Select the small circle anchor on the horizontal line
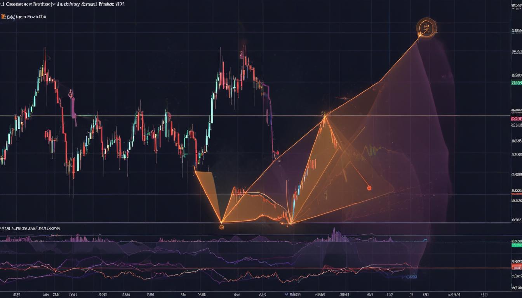The height and width of the screenshot is (298, 522). point(324,114)
